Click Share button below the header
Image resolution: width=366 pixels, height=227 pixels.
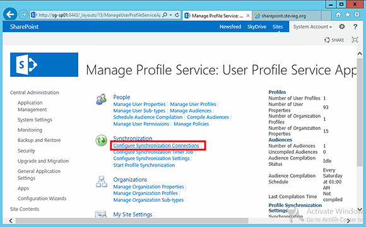(334, 40)
